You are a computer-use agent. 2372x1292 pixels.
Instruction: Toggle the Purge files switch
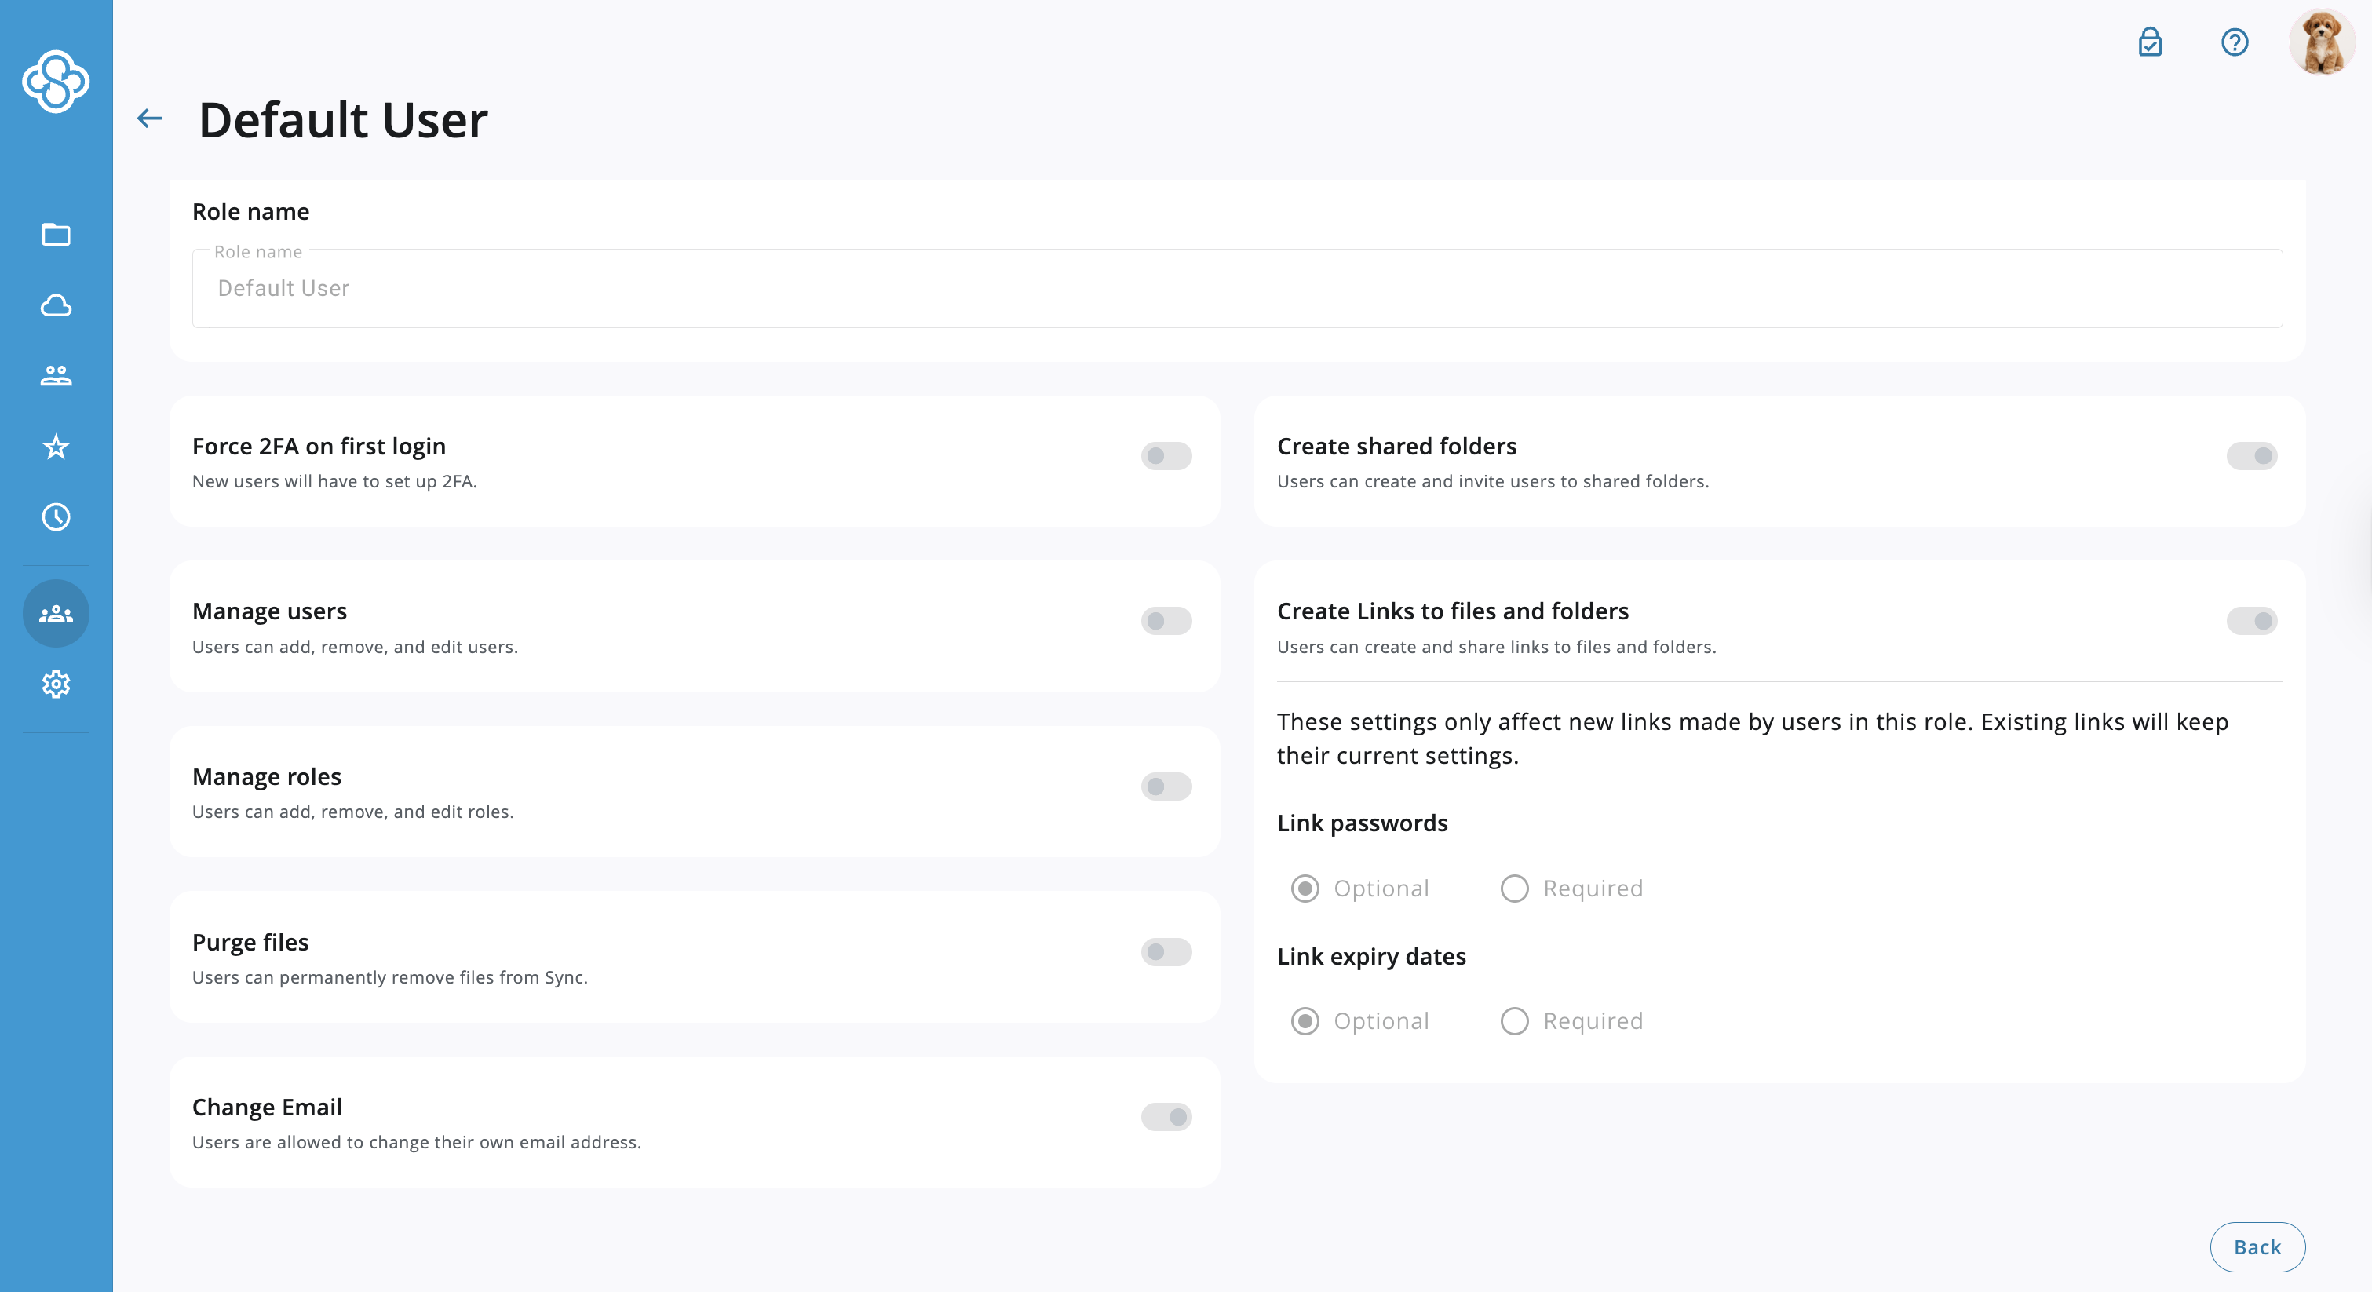click(x=1166, y=951)
